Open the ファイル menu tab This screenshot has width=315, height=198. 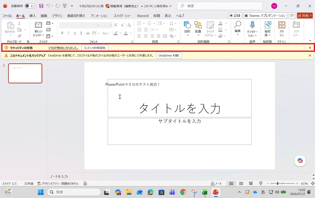(7, 16)
